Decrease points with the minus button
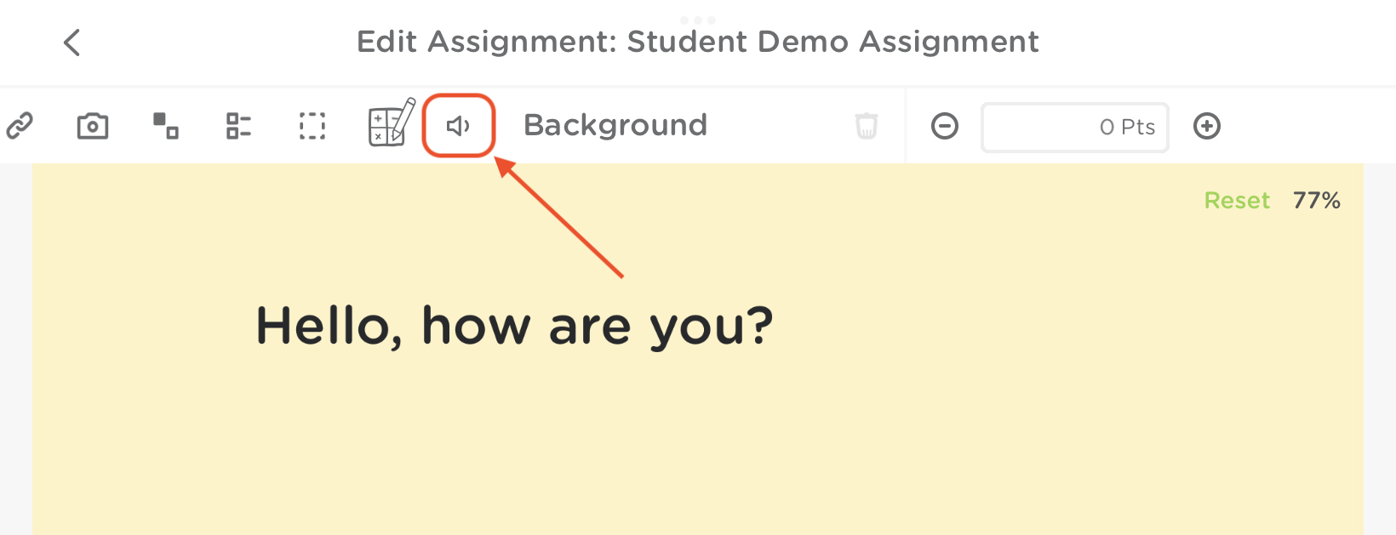Image resolution: width=1396 pixels, height=535 pixels. (x=944, y=127)
